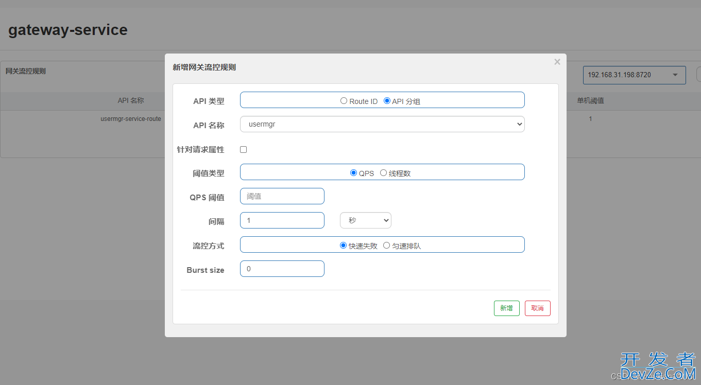The height and width of the screenshot is (385, 701).
Task: Choose 线程数 as threshold type
Action: 383,173
